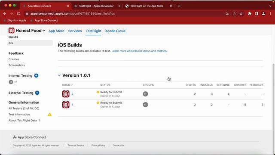Image resolution: width=275 pixels, height=155 pixels.
Task: Open Sign In - Apple bookmark
Action: point(15,20)
